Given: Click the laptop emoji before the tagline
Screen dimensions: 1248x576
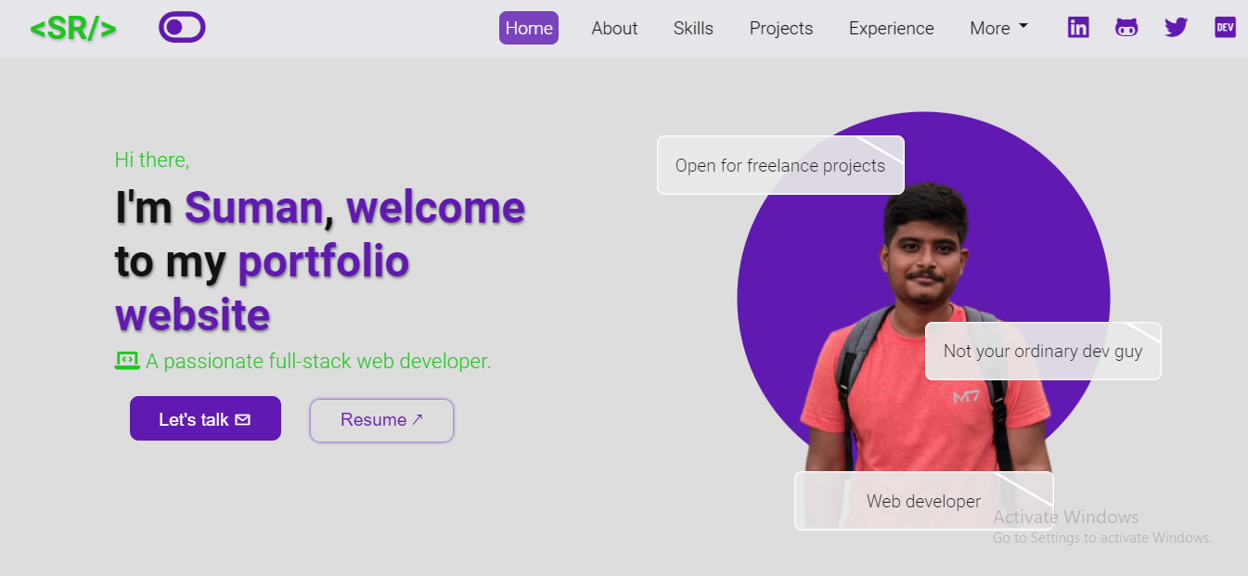Looking at the screenshot, I should pyautogui.click(x=126, y=361).
